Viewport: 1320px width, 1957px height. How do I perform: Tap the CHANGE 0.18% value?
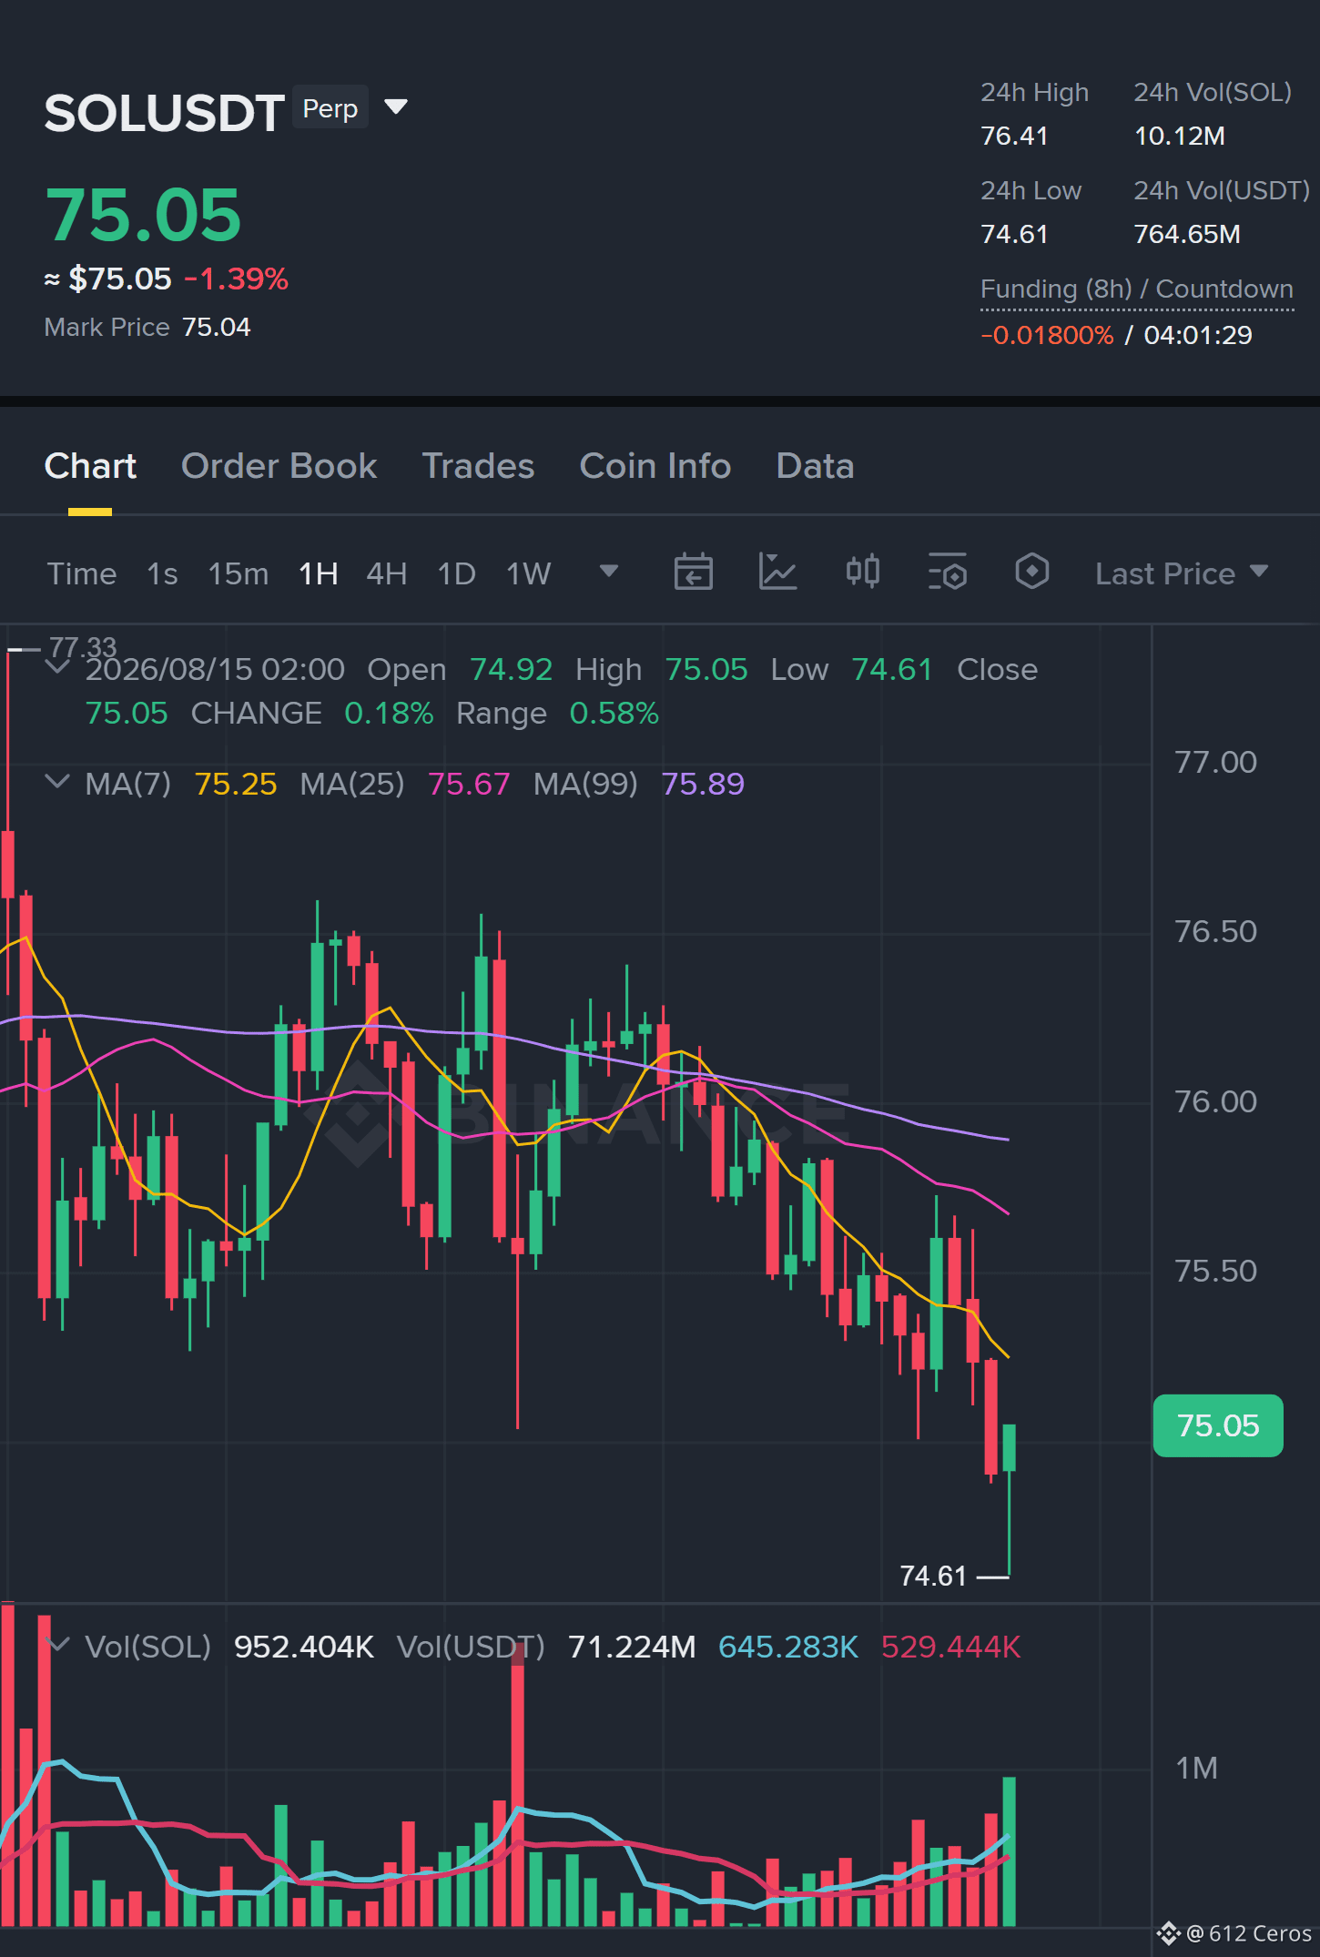(x=389, y=713)
